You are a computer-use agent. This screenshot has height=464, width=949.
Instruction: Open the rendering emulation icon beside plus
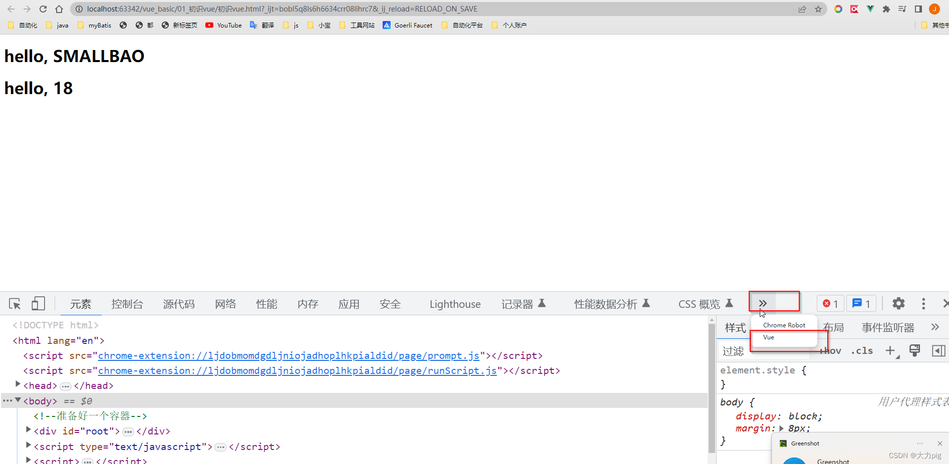(x=915, y=350)
